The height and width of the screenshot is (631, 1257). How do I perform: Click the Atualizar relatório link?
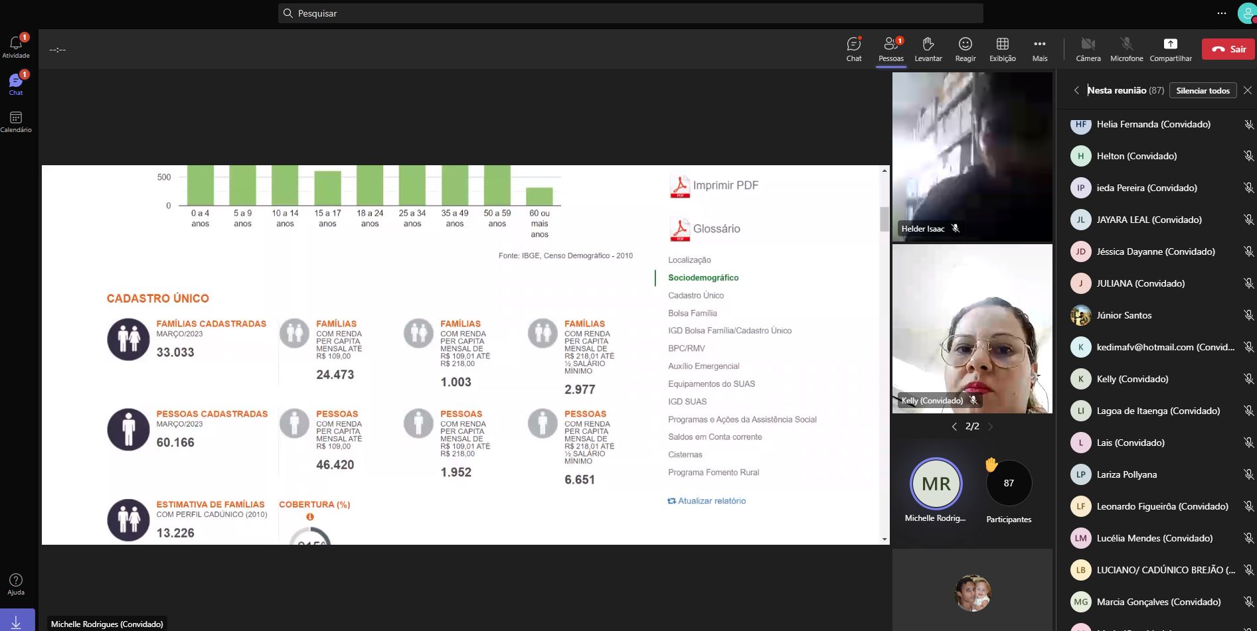pyautogui.click(x=711, y=501)
